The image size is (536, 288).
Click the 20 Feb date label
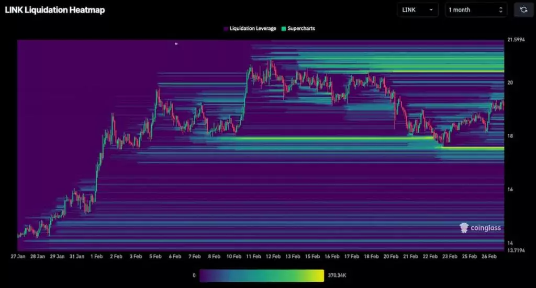click(x=390, y=256)
